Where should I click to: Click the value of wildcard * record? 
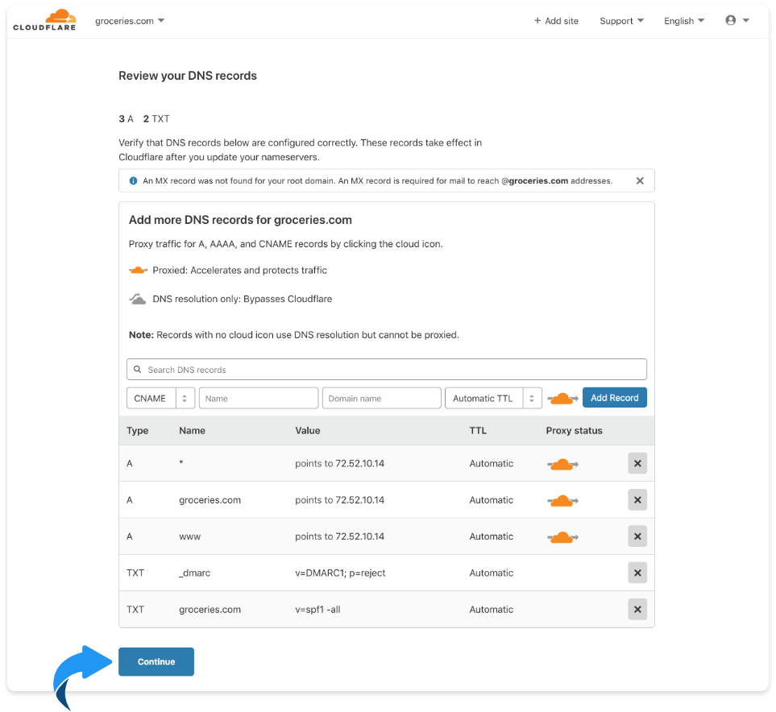point(339,463)
